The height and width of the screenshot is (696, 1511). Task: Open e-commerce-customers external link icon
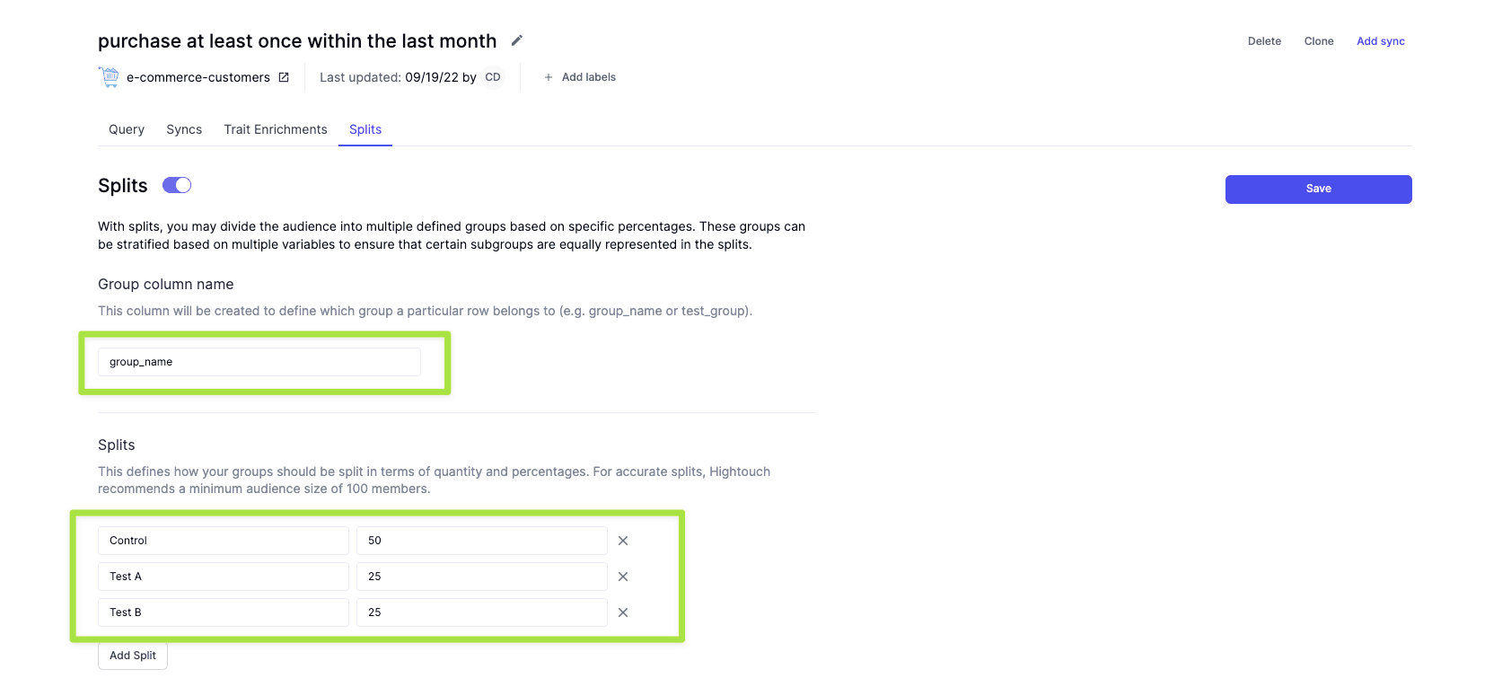[x=284, y=77]
